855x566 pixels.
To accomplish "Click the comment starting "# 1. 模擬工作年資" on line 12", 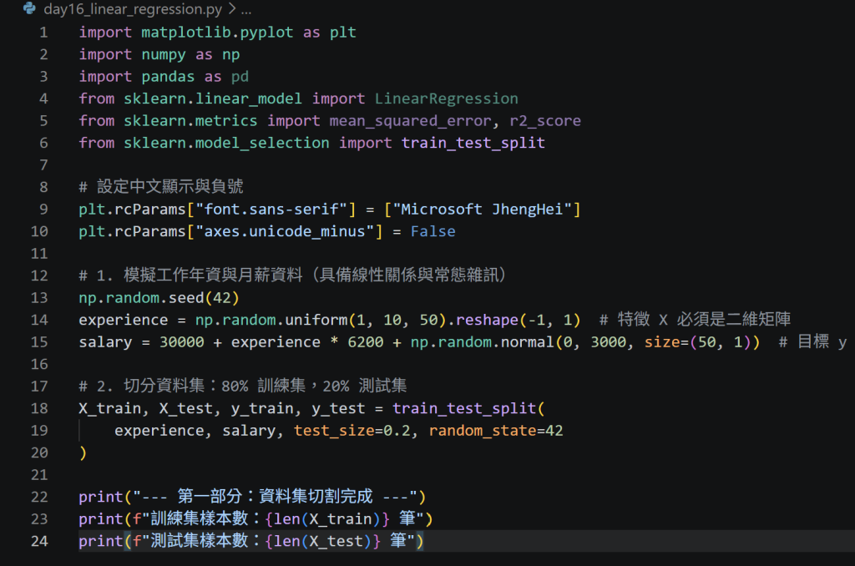I will click(293, 275).
